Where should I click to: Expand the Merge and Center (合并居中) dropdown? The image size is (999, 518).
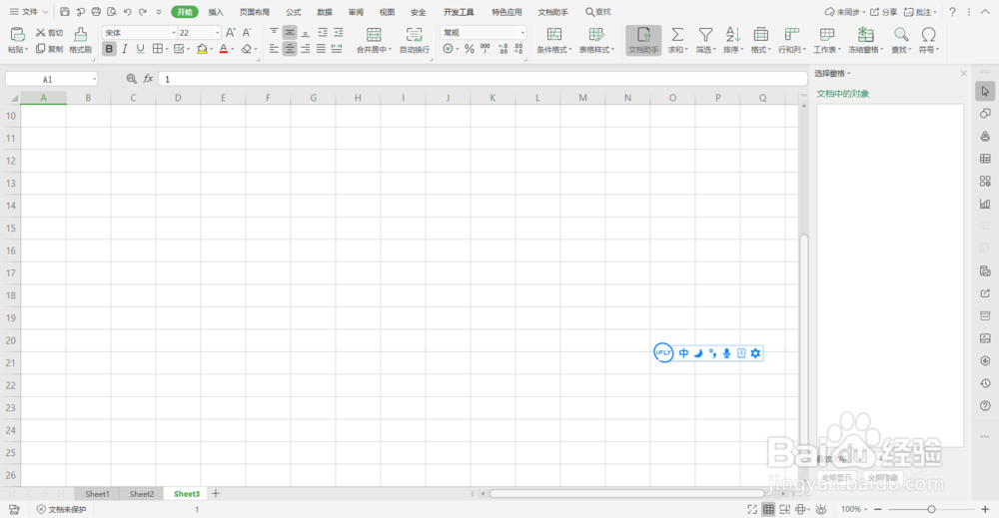[x=390, y=50]
